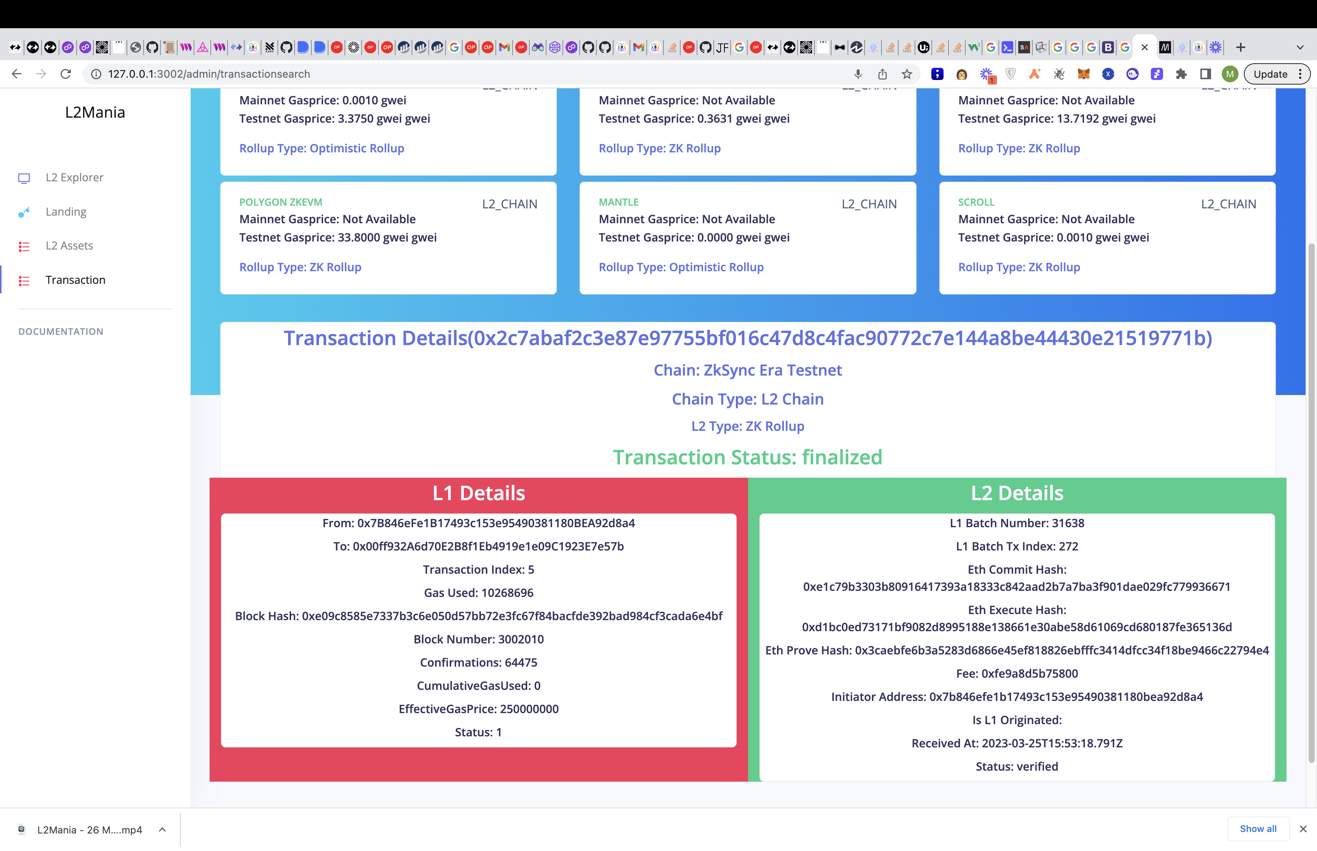
Task: Open the Extensions puzzle piece menu
Action: pyautogui.click(x=1181, y=74)
